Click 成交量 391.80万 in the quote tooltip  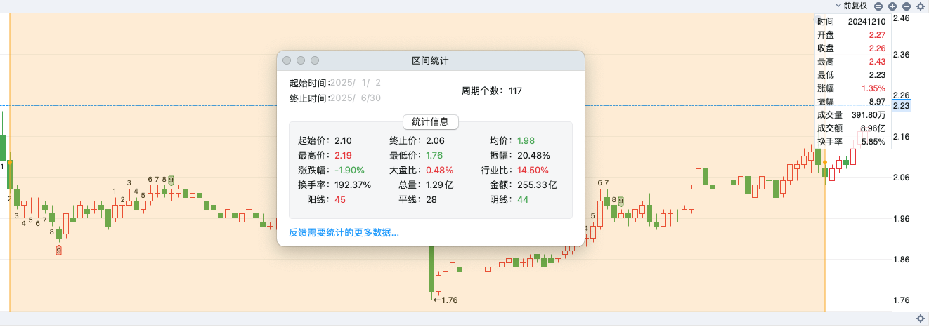[x=852, y=114]
